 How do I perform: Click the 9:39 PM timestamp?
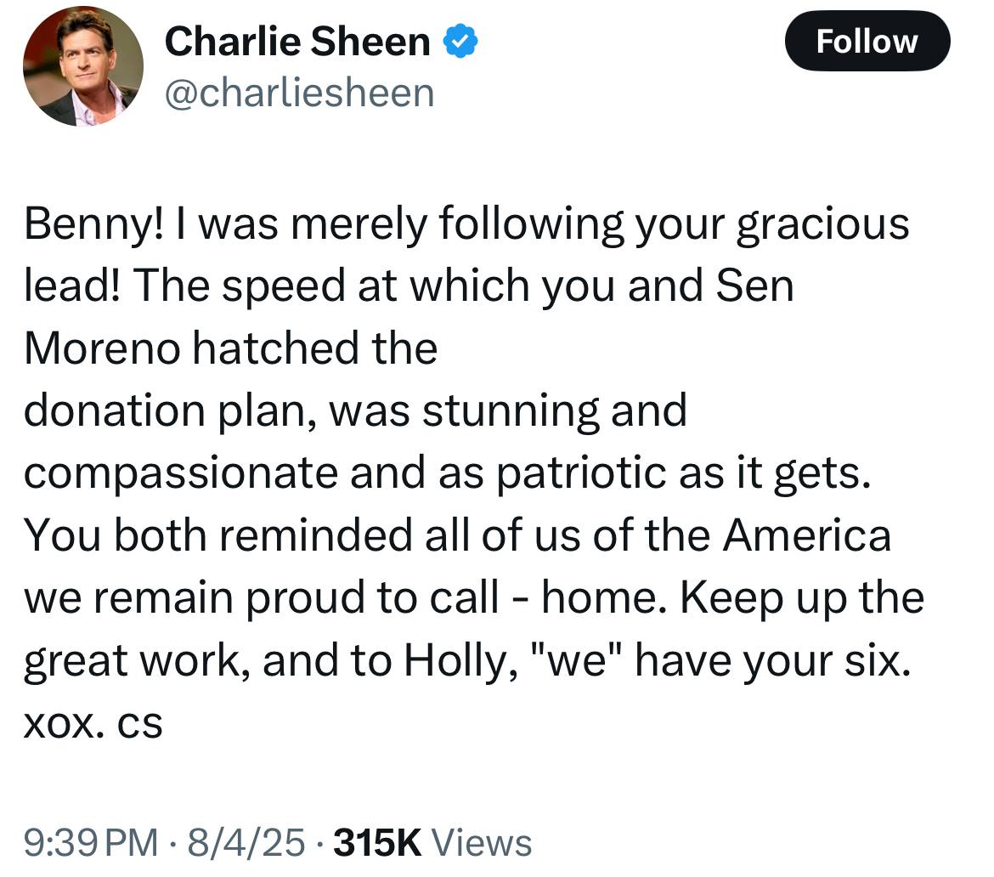click(x=91, y=843)
